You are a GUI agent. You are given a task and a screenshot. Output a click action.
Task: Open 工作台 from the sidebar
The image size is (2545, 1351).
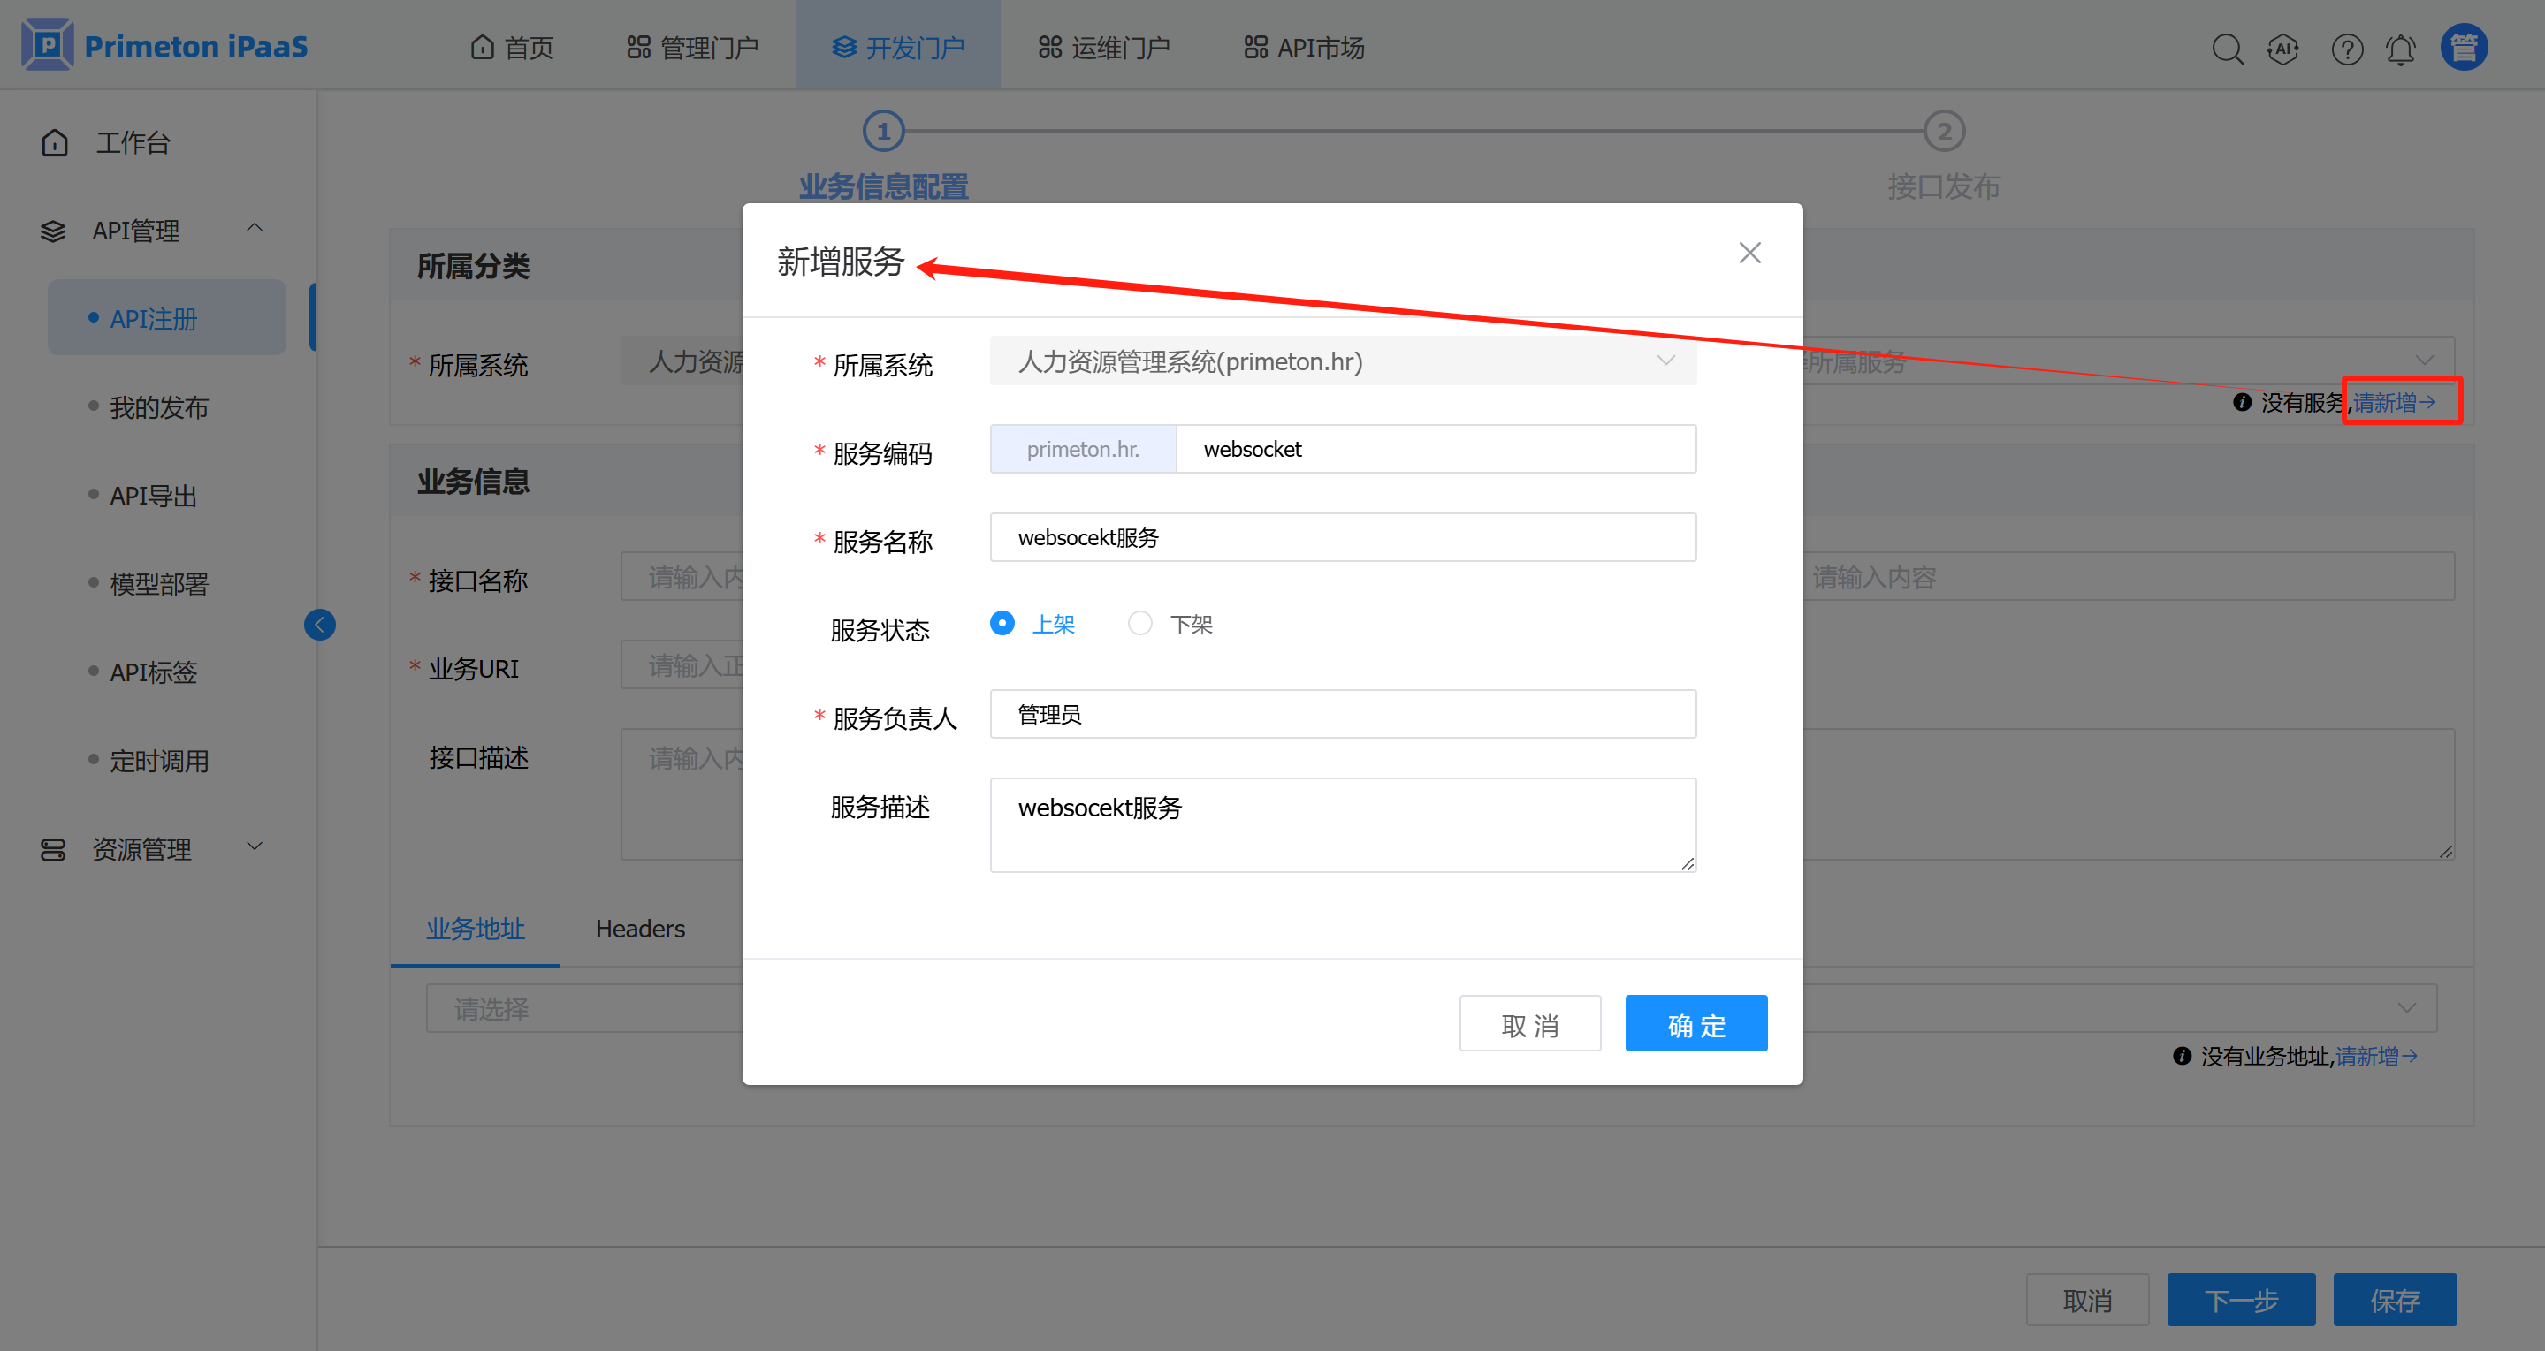tap(132, 143)
